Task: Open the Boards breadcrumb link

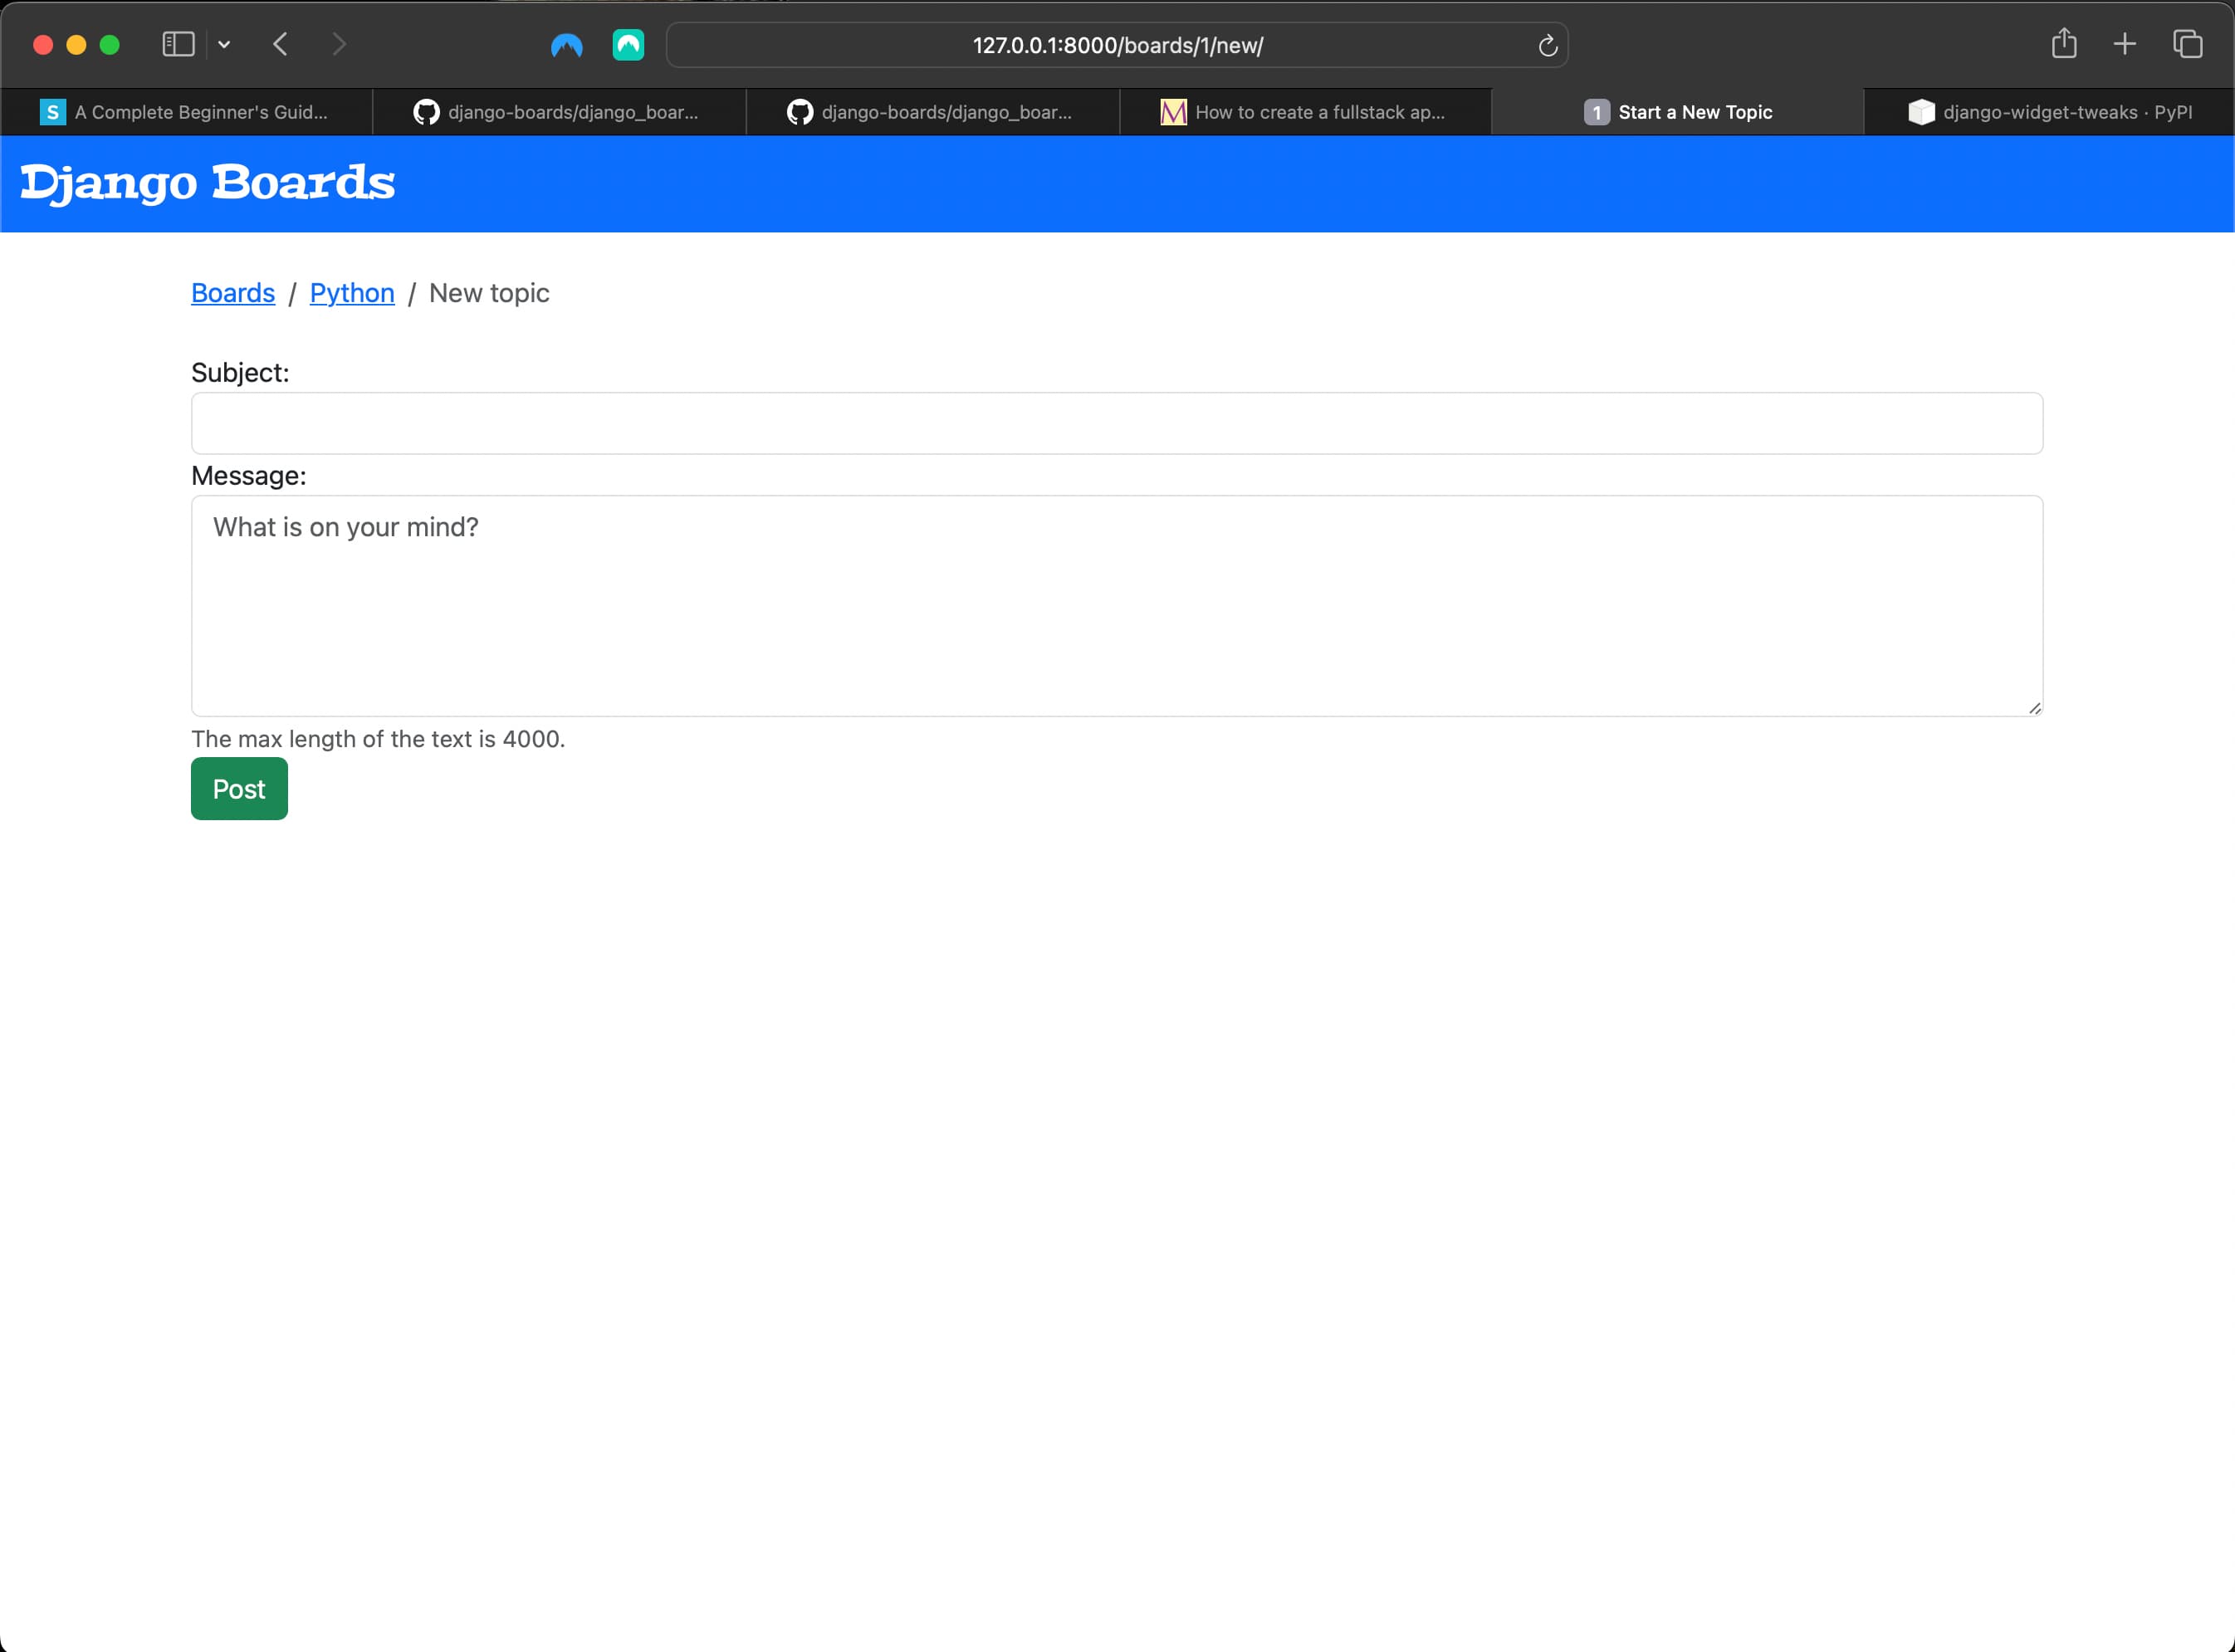Action: click(233, 293)
